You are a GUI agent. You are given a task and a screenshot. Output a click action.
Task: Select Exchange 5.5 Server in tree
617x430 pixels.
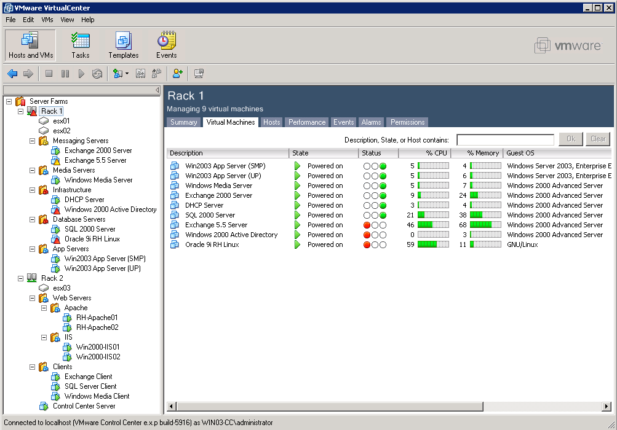click(x=95, y=160)
